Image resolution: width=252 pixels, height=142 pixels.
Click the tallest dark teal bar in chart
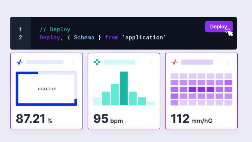[124, 88]
